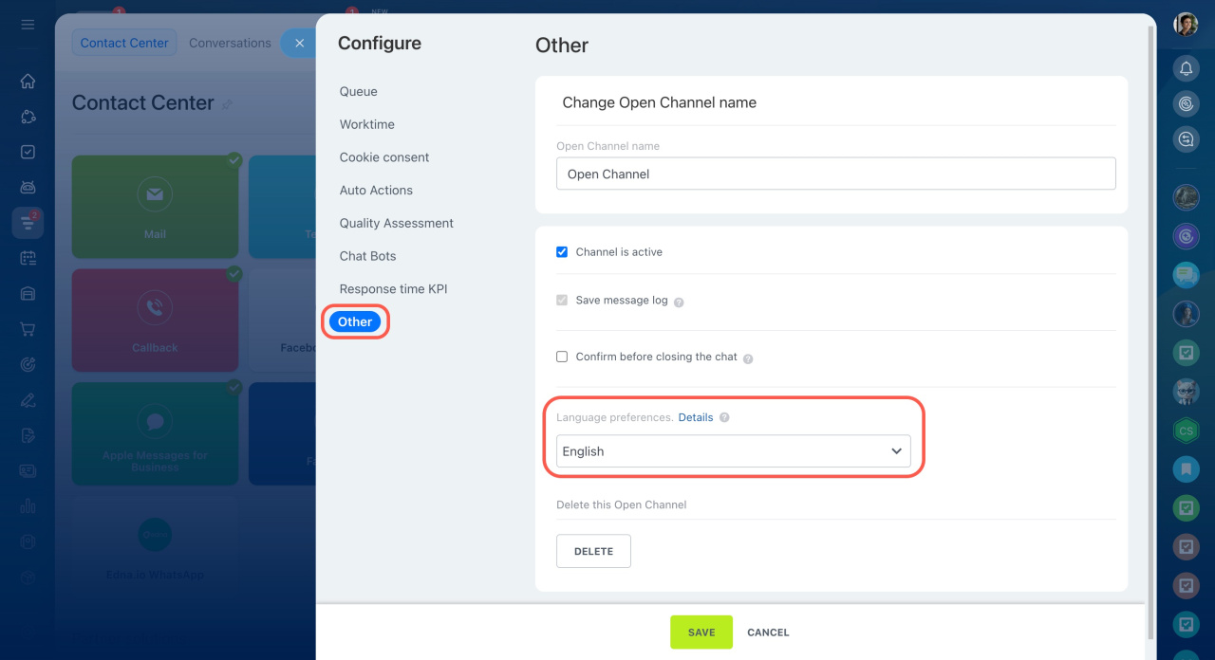Uncheck Channel is active checkbox
Screen dimensions: 1215x660
pos(562,252)
